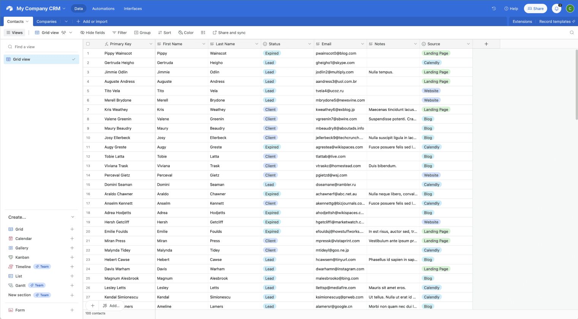Click Add or import
This screenshot has width=578, height=319.
[92, 22]
